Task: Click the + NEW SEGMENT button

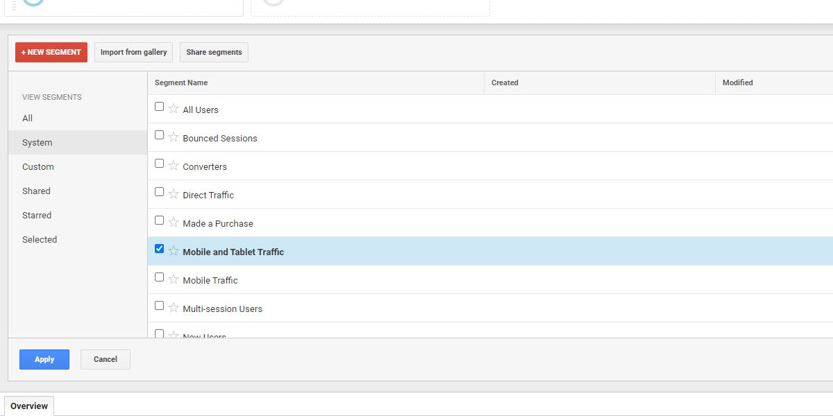Action: [51, 51]
